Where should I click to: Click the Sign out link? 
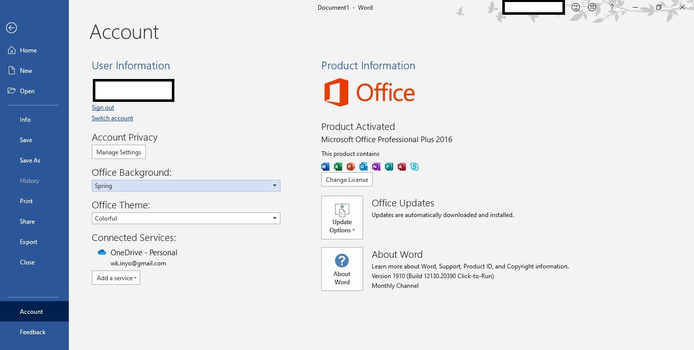point(103,107)
